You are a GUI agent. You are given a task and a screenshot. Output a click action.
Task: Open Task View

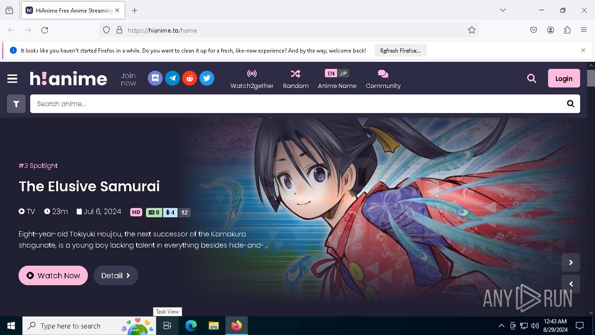point(167,326)
